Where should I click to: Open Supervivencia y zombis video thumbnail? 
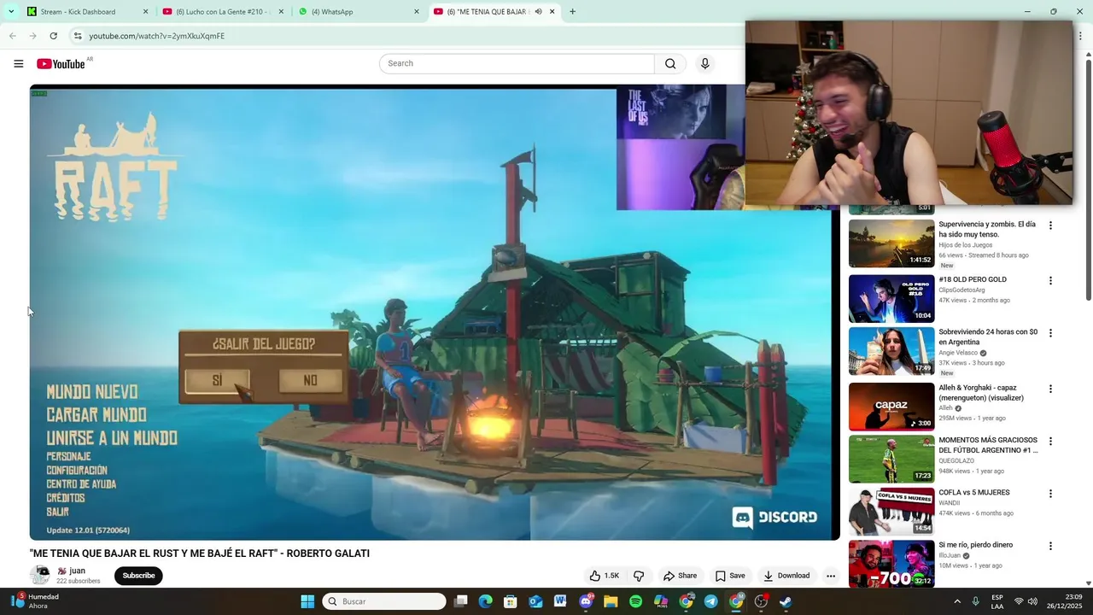(891, 243)
